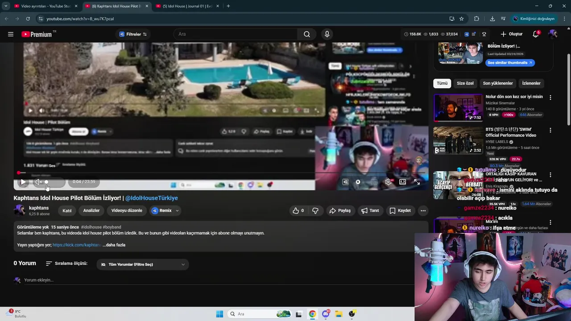Expand the description with ...daha fazla
The height and width of the screenshot is (321, 571).
114,245
